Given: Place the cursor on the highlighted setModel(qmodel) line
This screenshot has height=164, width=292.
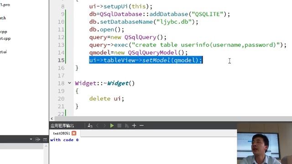Looking at the screenshot, I should click(x=146, y=60).
